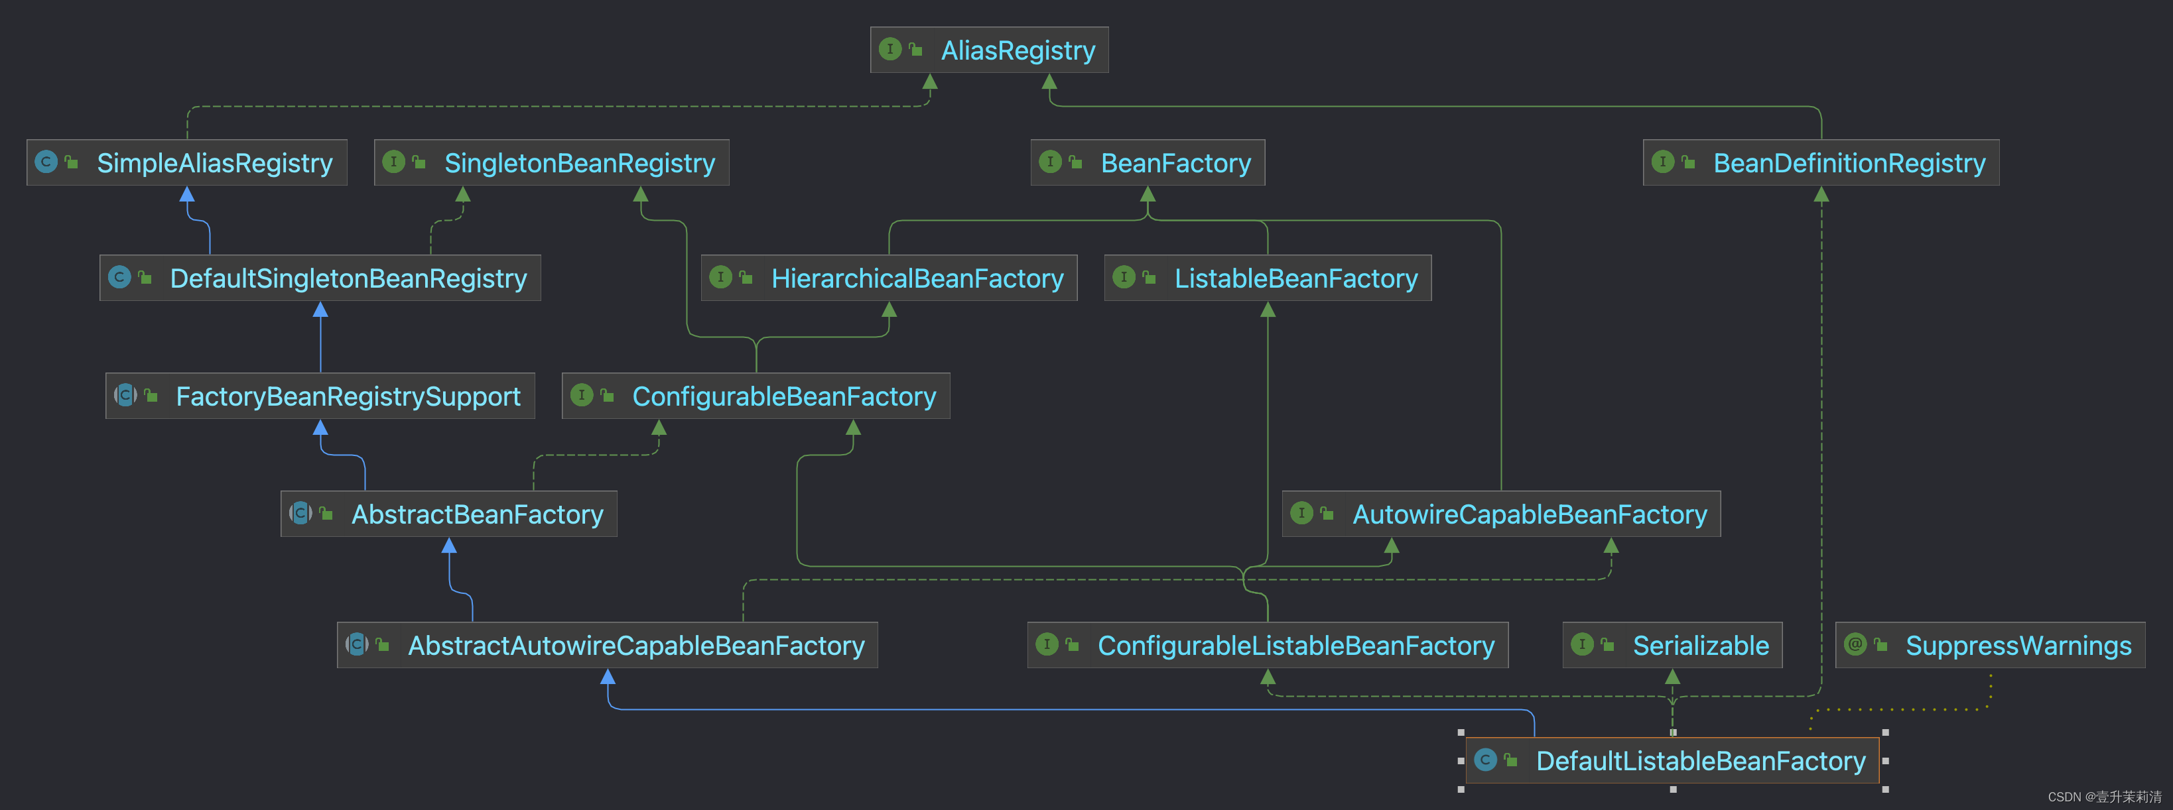Screen dimensions: 2173x810
Task: Click interface icon on Serializable node
Action: coord(1582,644)
